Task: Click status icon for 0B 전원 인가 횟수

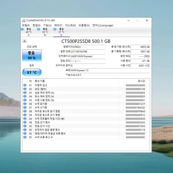Action: pyautogui.click(x=25, y=122)
